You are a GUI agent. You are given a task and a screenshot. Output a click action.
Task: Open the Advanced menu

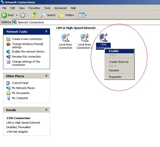point(60,8)
